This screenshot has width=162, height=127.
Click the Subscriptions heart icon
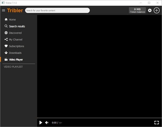click(6, 46)
